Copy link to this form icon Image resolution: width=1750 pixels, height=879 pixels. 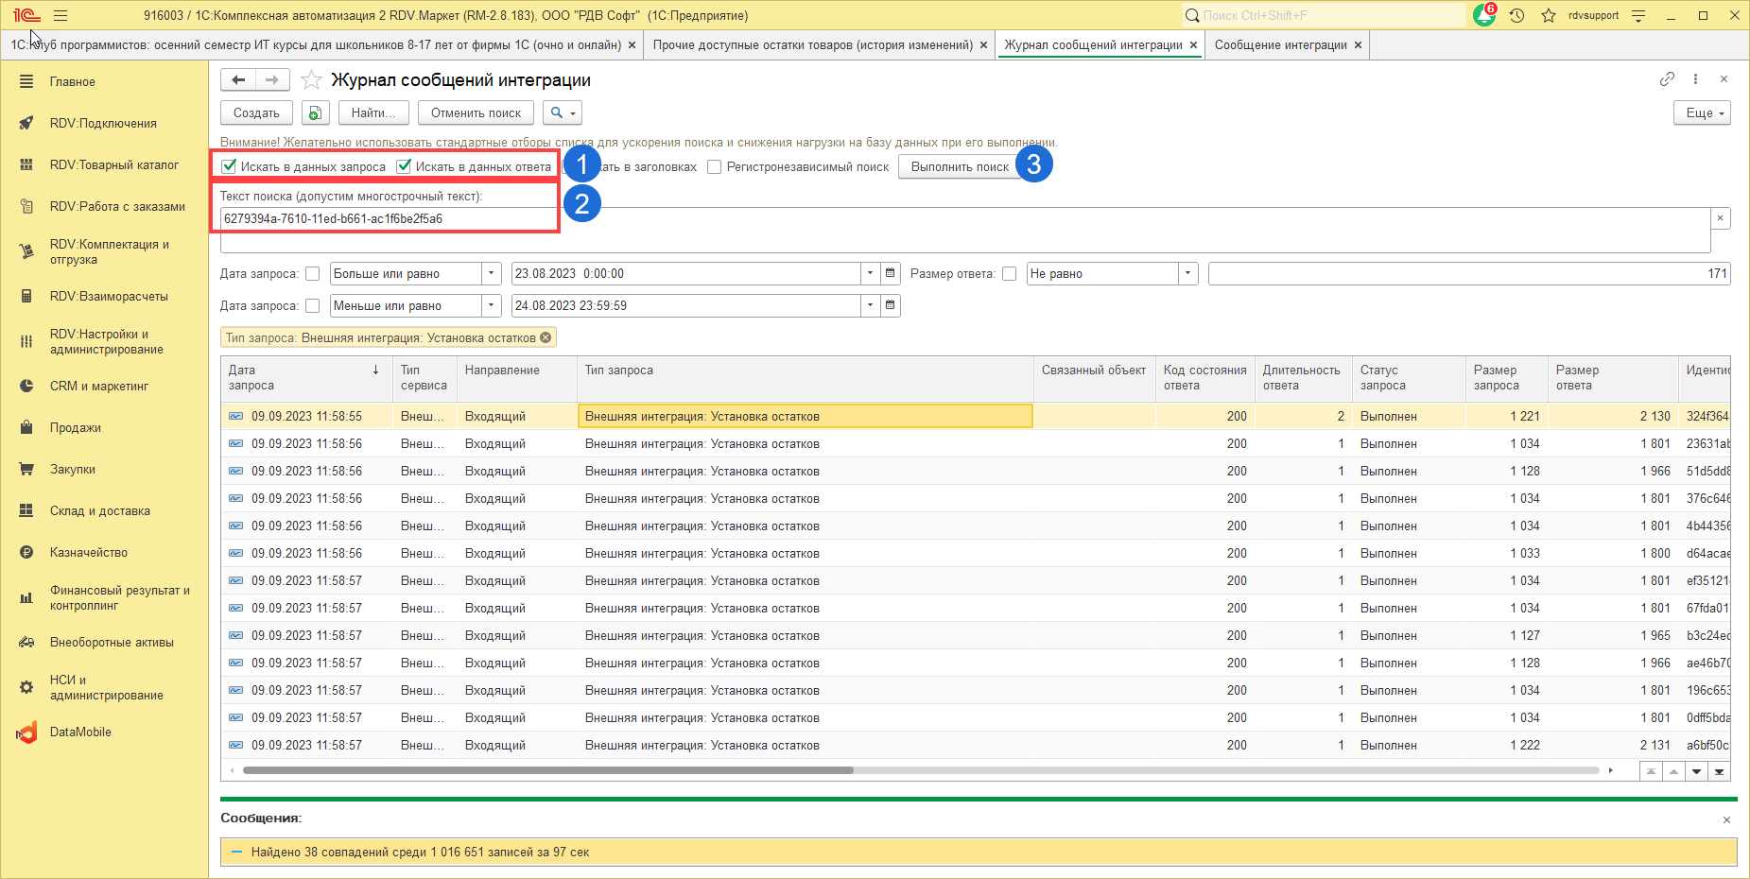pyautogui.click(x=1667, y=79)
